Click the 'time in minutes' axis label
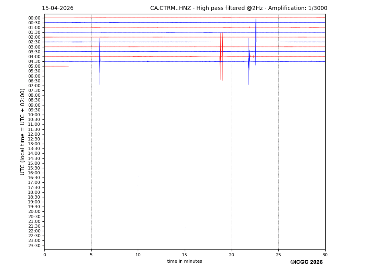369x277 pixels. (184, 261)
